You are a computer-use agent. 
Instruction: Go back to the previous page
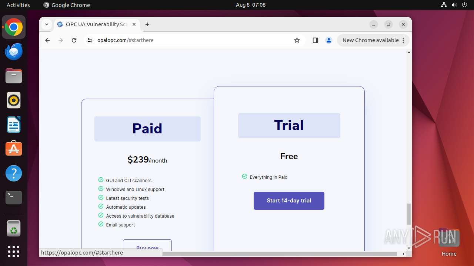[x=47, y=40]
